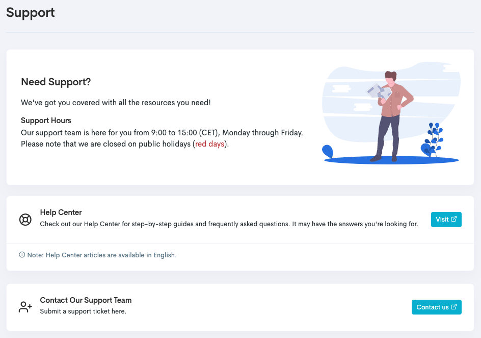Open the red days link
Screen dimensions: 481x338
[210, 144]
